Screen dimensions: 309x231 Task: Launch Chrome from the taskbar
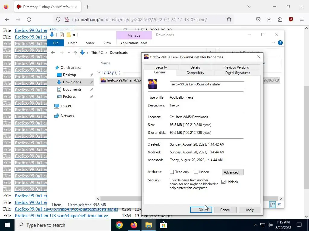coord(119,225)
